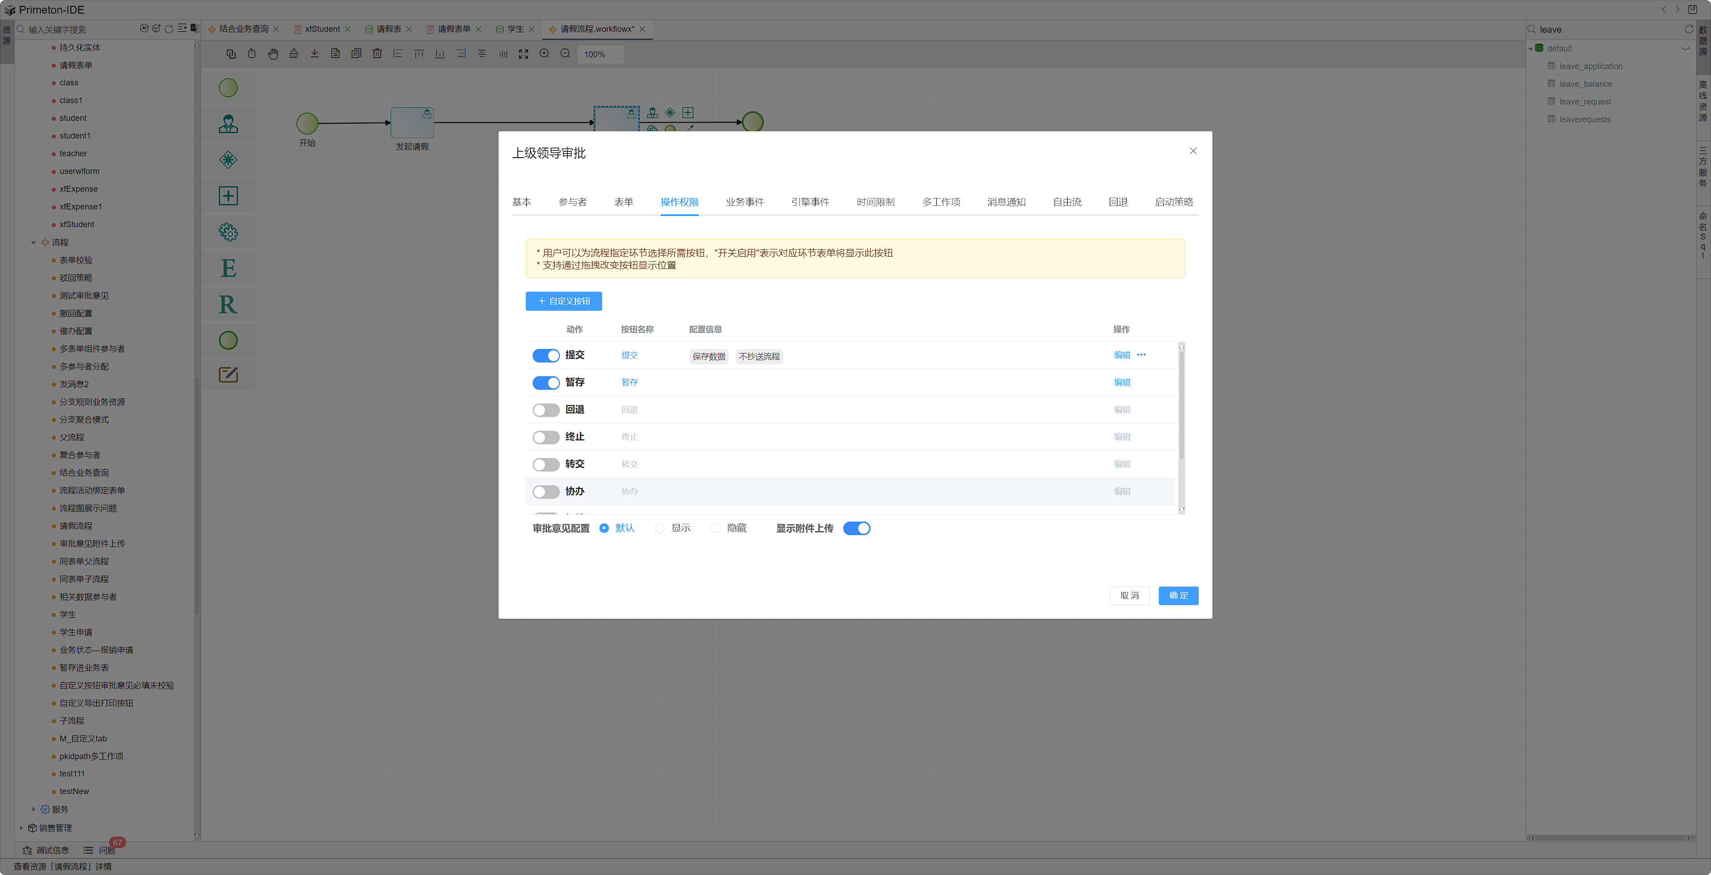Open the 消息通知 tab
Screen dimensions: 1711x875
tap(1006, 202)
